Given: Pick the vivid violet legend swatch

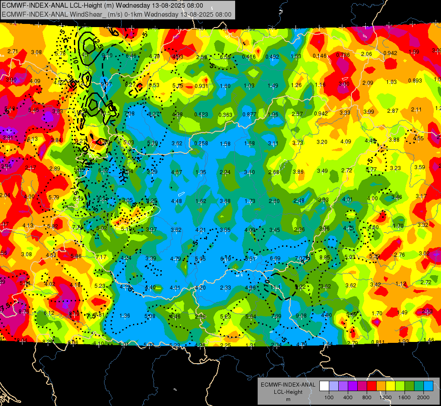Looking at the screenshot, I should point(352,386).
